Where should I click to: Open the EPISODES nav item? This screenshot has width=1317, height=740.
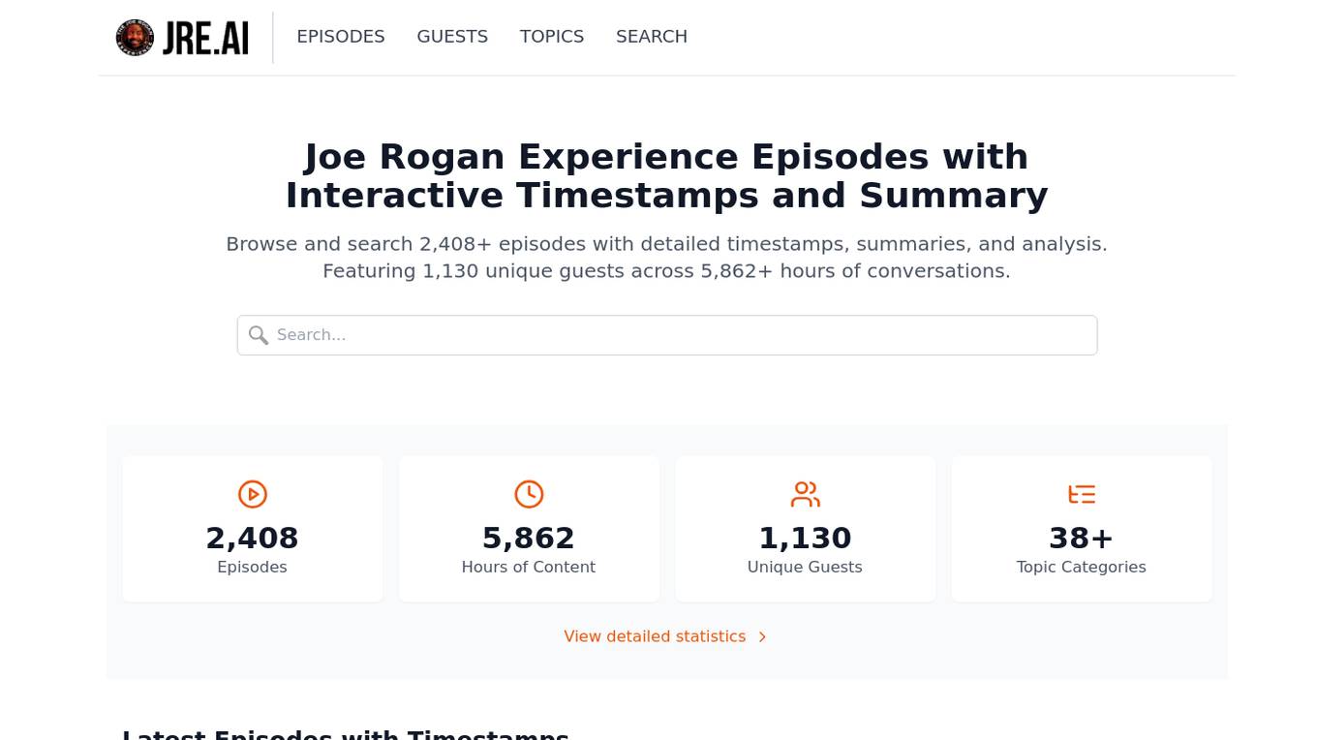341,37
